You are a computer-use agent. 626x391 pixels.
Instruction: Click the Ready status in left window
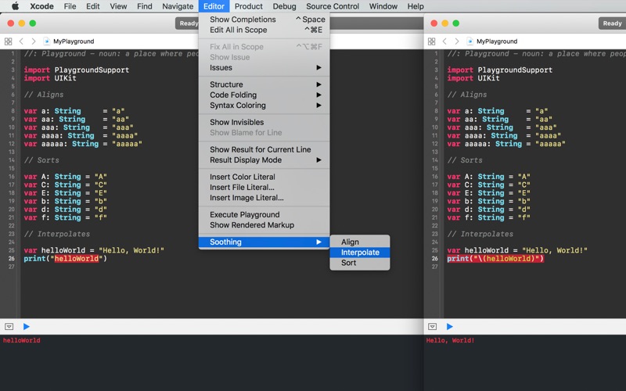pyautogui.click(x=188, y=23)
